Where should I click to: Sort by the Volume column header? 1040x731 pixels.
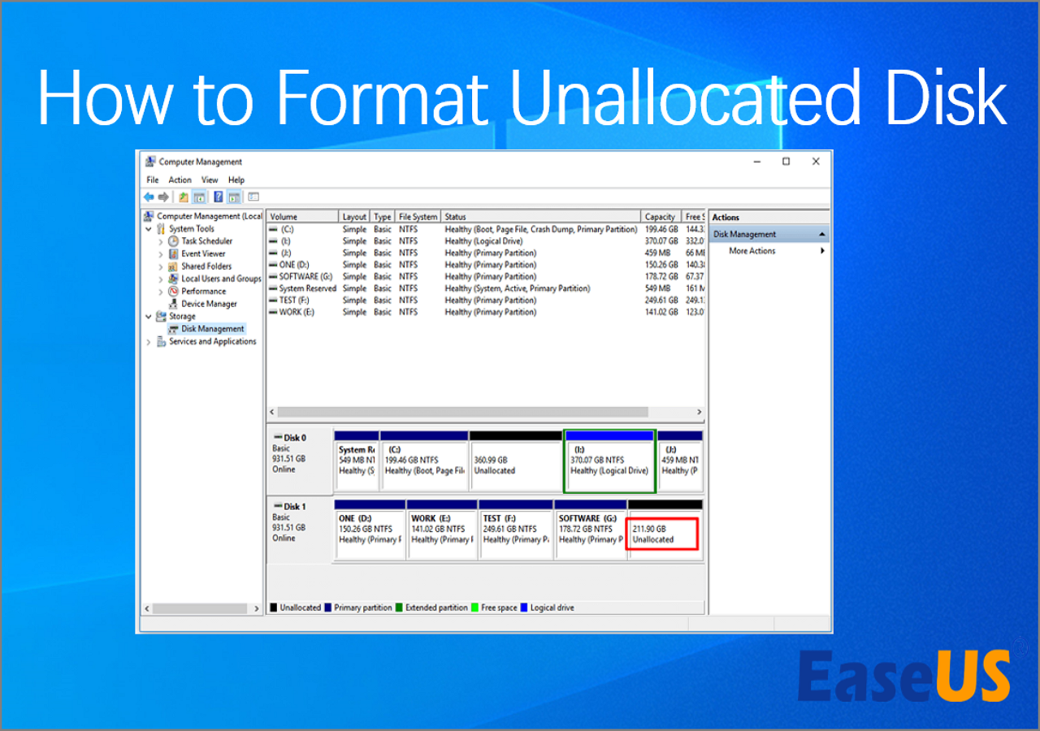point(303,217)
